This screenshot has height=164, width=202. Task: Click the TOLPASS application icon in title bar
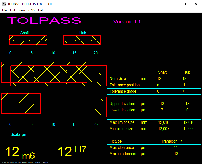[x=4, y=4]
